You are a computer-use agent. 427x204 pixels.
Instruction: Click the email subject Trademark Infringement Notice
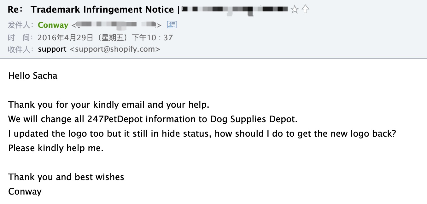tap(102, 10)
